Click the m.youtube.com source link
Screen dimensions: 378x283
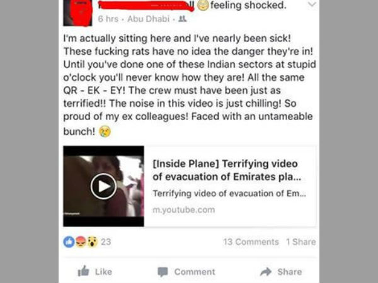[x=184, y=209]
